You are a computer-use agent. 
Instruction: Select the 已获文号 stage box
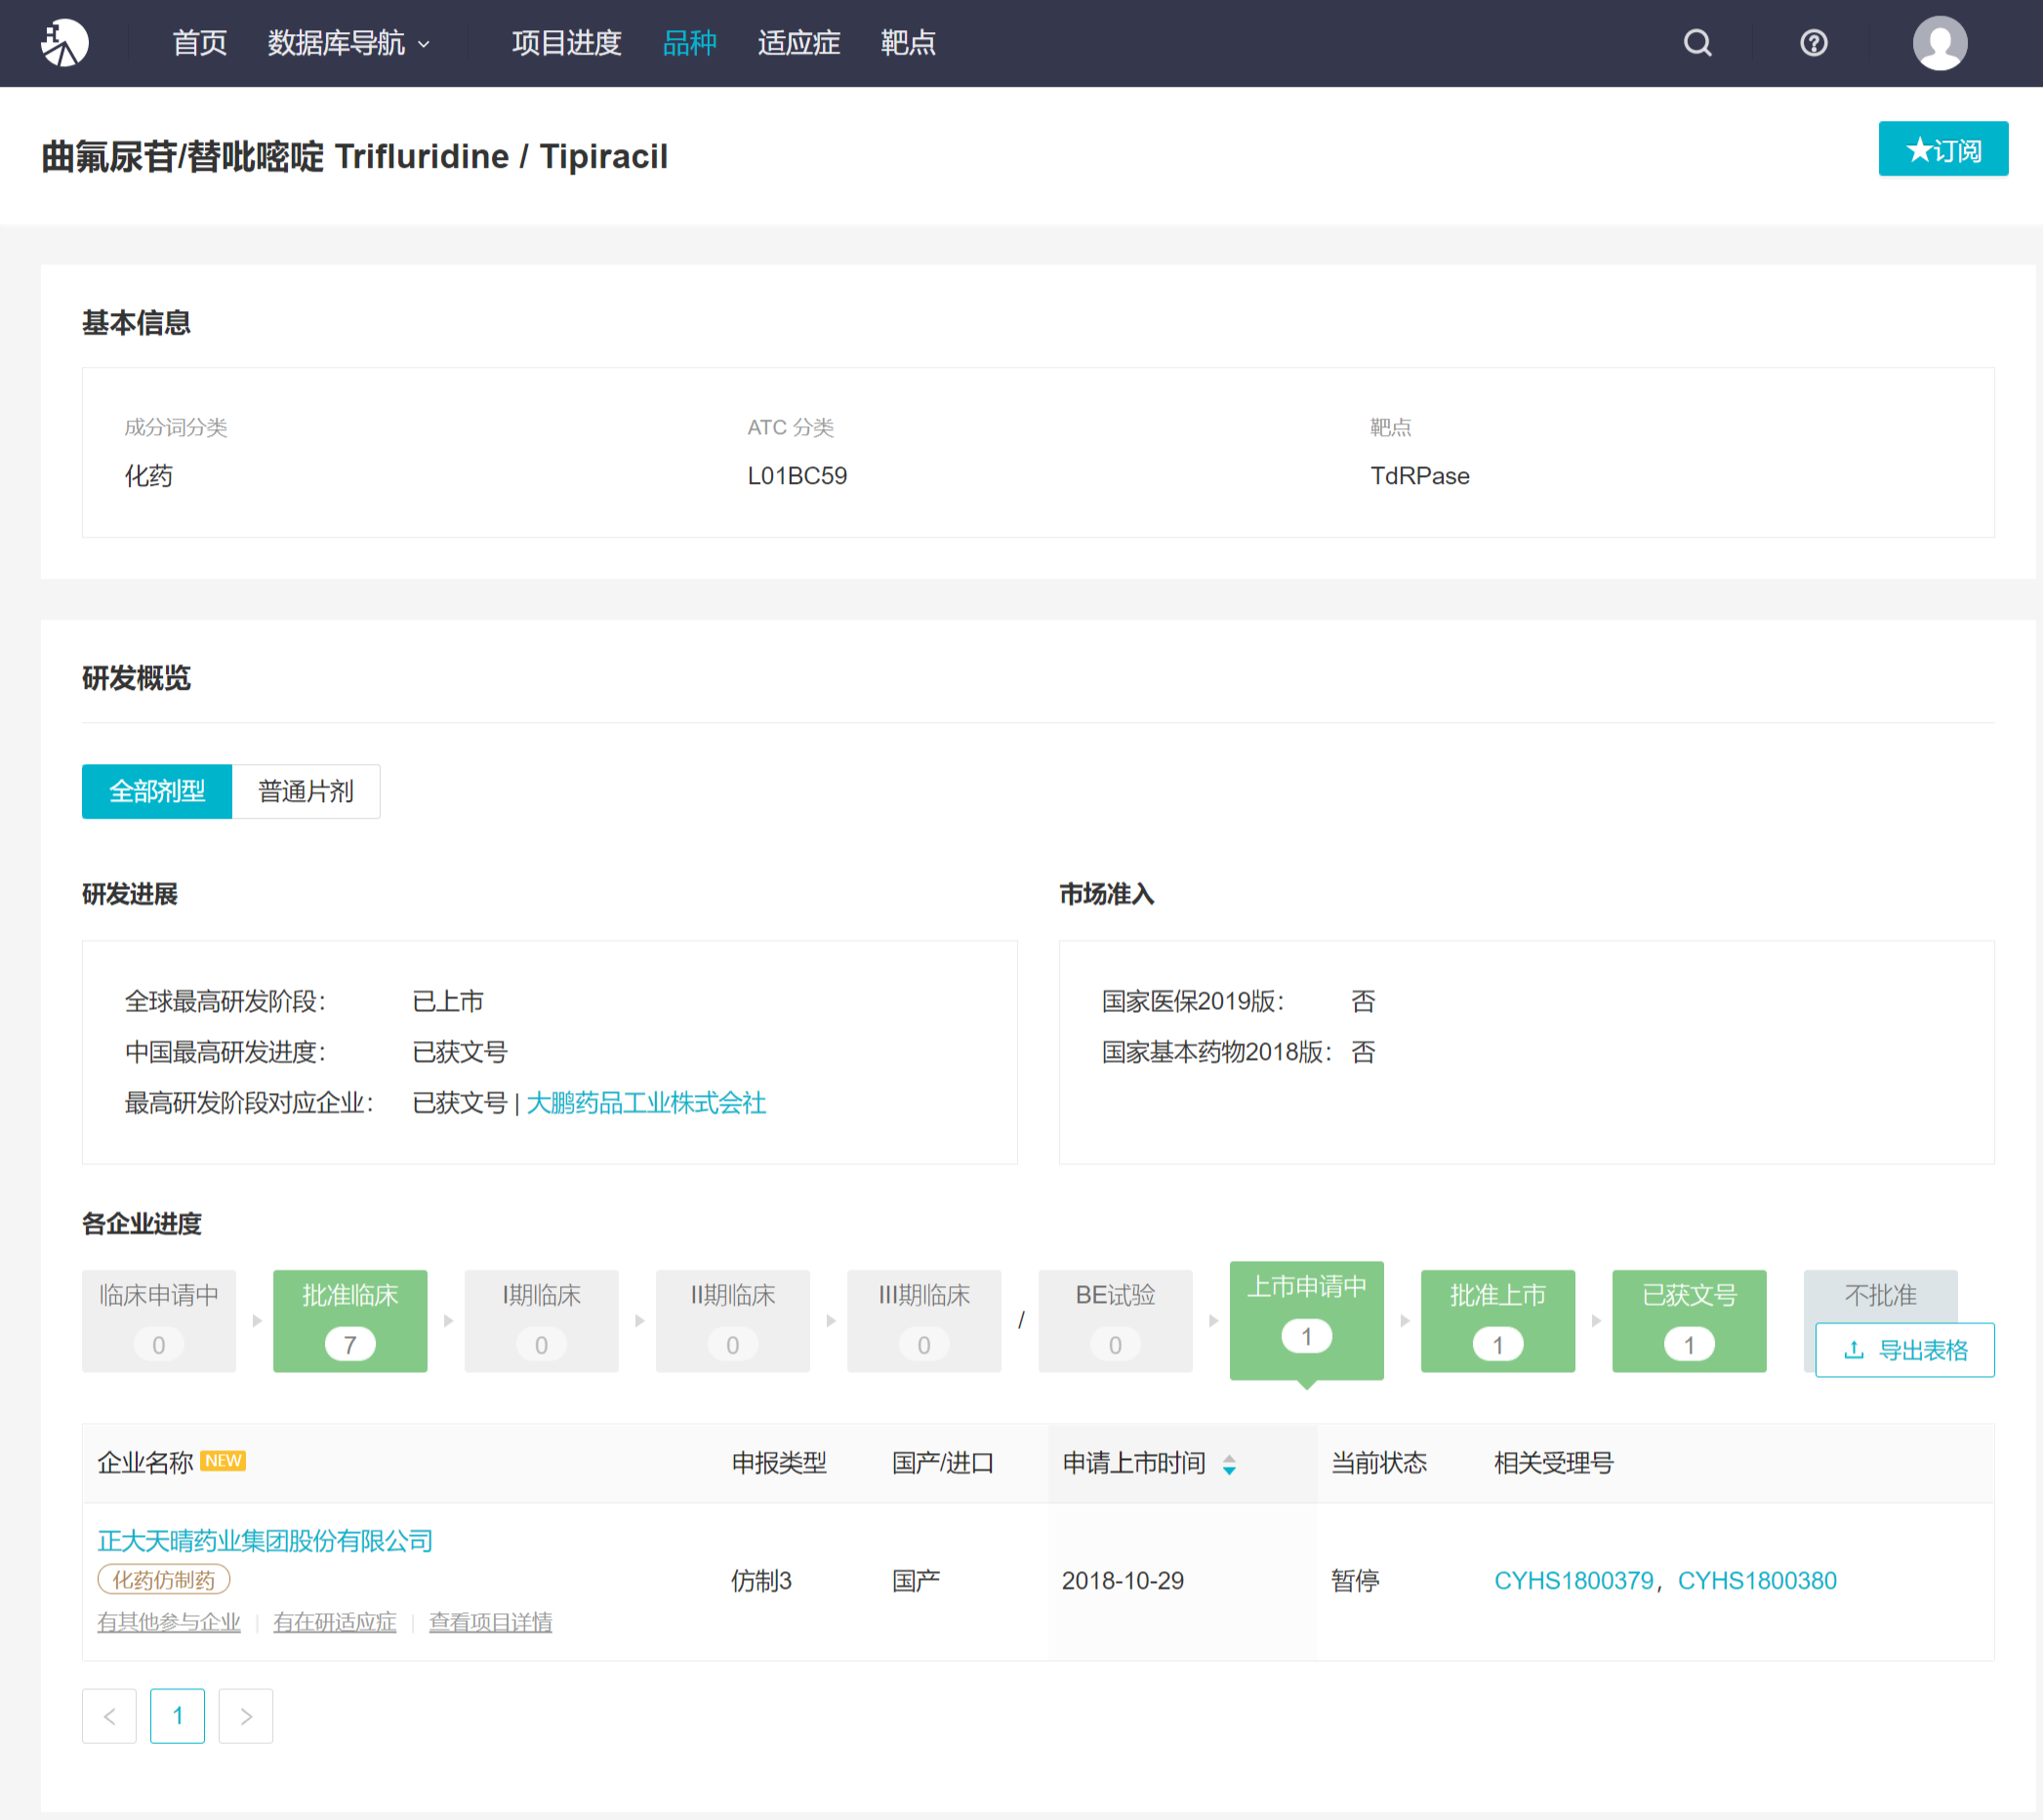pyautogui.click(x=1689, y=1320)
